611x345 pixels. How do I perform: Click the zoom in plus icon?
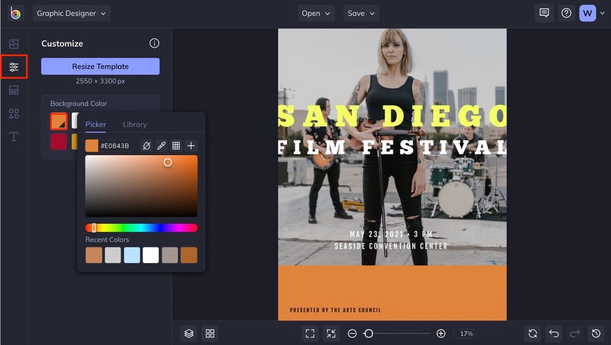click(441, 333)
